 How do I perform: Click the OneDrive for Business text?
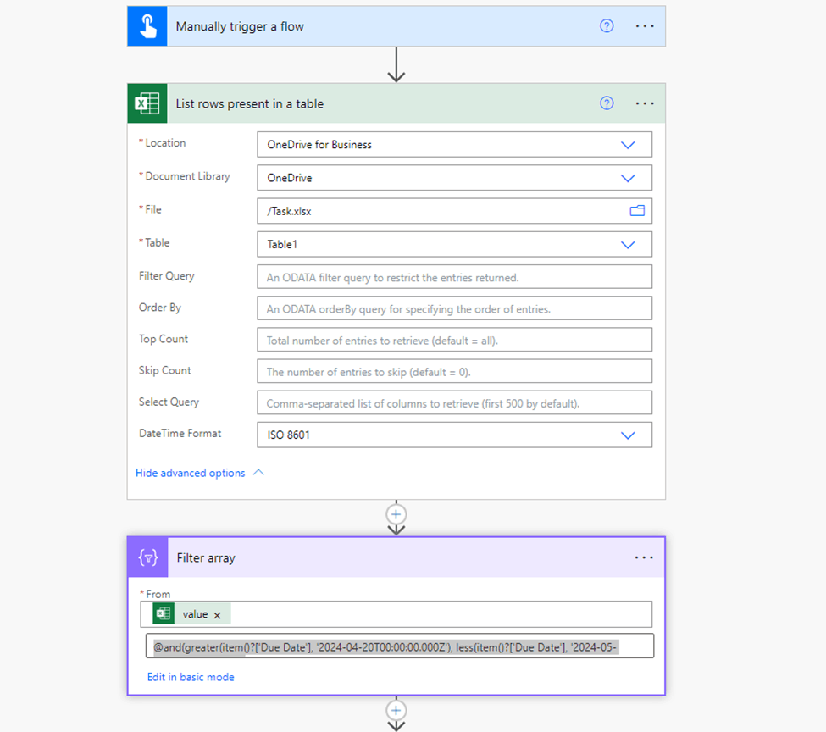point(319,145)
